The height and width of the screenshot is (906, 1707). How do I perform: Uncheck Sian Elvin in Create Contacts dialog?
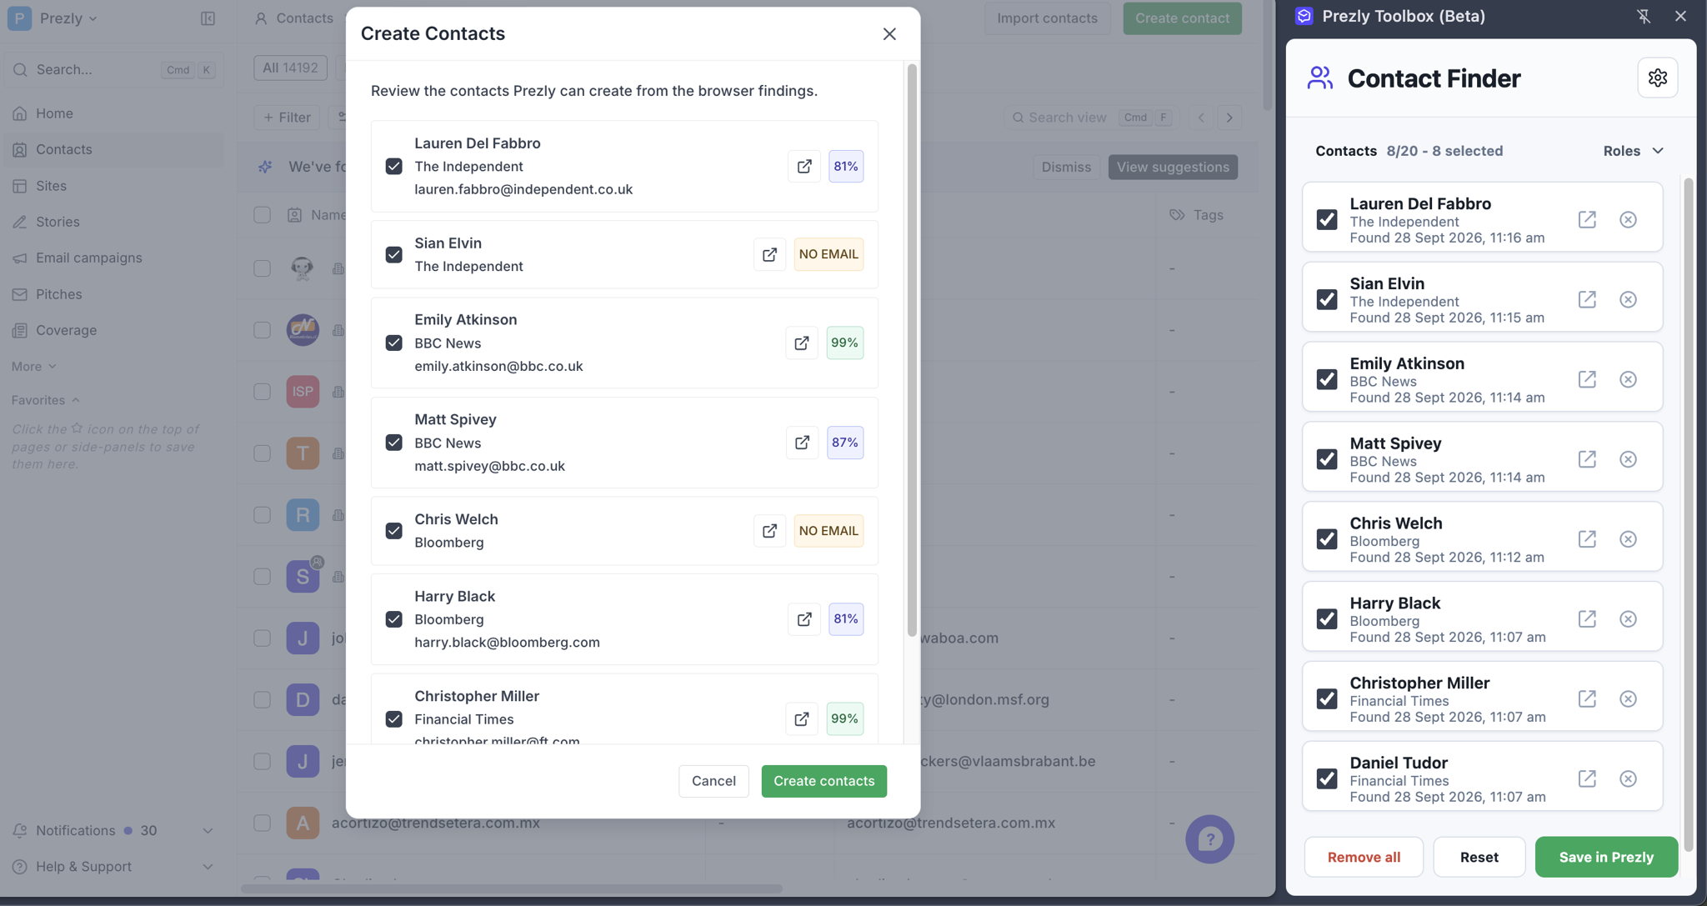coord(393,254)
